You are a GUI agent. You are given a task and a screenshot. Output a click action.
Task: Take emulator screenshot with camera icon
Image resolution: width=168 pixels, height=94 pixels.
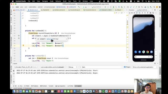(150, 13)
